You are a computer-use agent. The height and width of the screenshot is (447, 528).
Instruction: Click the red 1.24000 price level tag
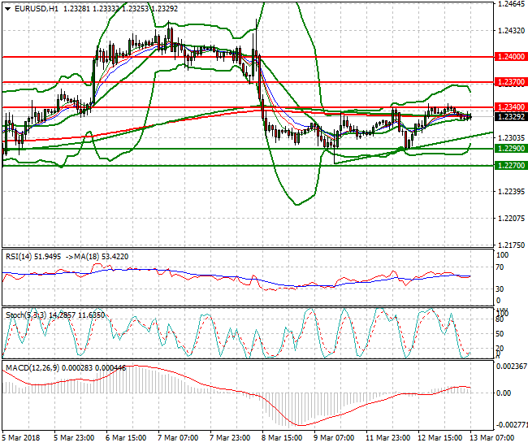pyautogui.click(x=511, y=58)
